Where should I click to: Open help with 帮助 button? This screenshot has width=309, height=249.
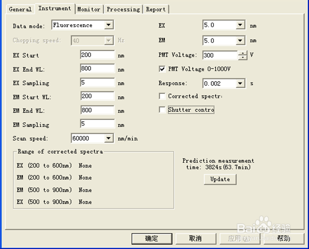pyautogui.click(x=283, y=239)
